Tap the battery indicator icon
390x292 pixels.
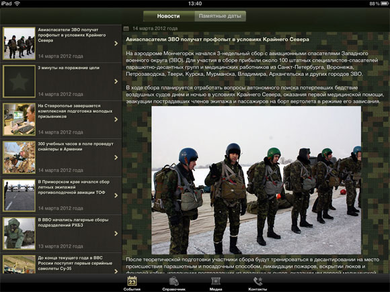tap(384, 3)
